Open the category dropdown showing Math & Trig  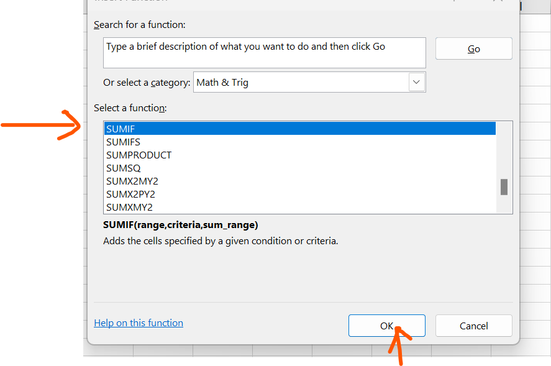(x=309, y=82)
